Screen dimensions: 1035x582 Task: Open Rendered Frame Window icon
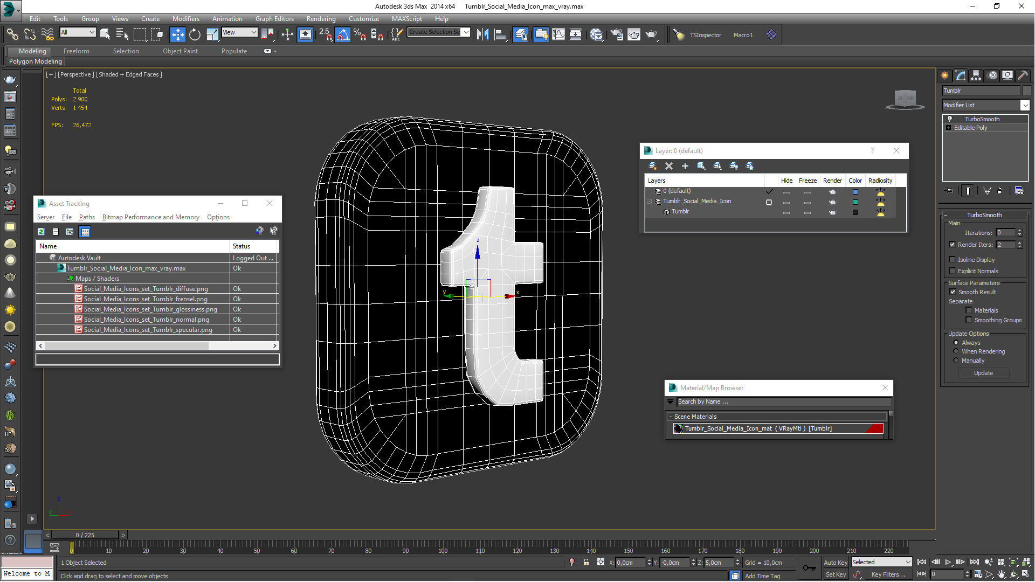(634, 34)
